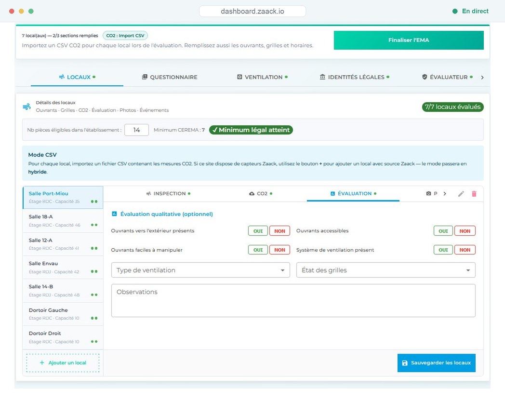Open the VENTILATION tab
This screenshot has height=403, width=505.
pyautogui.click(x=262, y=77)
